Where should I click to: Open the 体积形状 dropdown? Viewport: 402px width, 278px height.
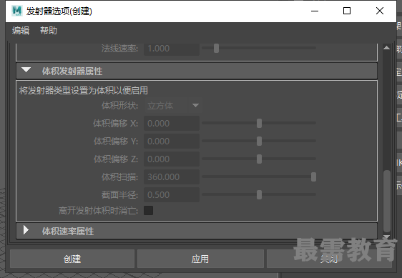coord(173,106)
